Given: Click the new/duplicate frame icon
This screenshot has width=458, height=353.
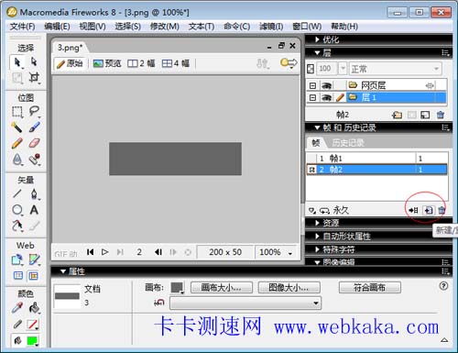Looking at the screenshot, I should [429, 210].
